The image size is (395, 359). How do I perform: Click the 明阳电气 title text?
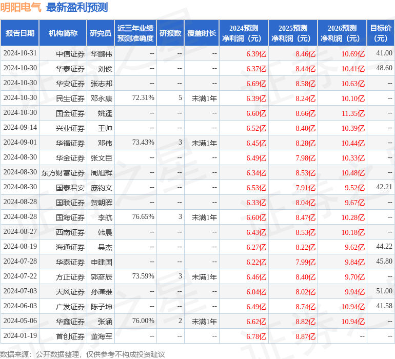[21, 7]
